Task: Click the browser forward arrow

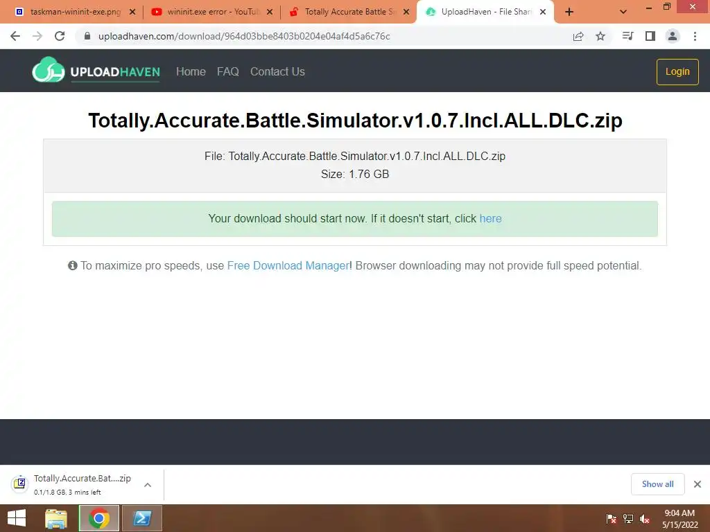Action: click(x=37, y=36)
